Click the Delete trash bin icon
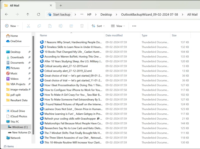 [82, 26]
